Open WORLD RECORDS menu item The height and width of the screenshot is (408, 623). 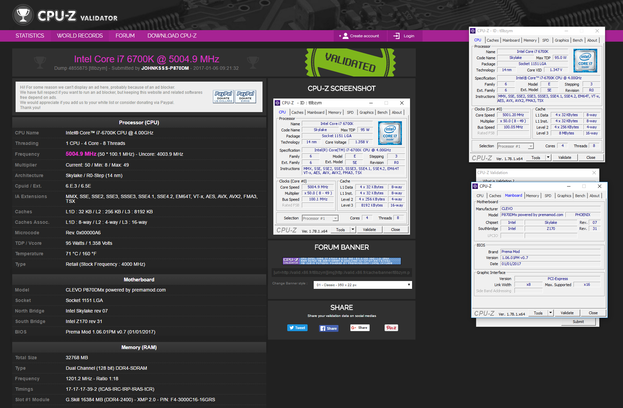[x=80, y=36]
